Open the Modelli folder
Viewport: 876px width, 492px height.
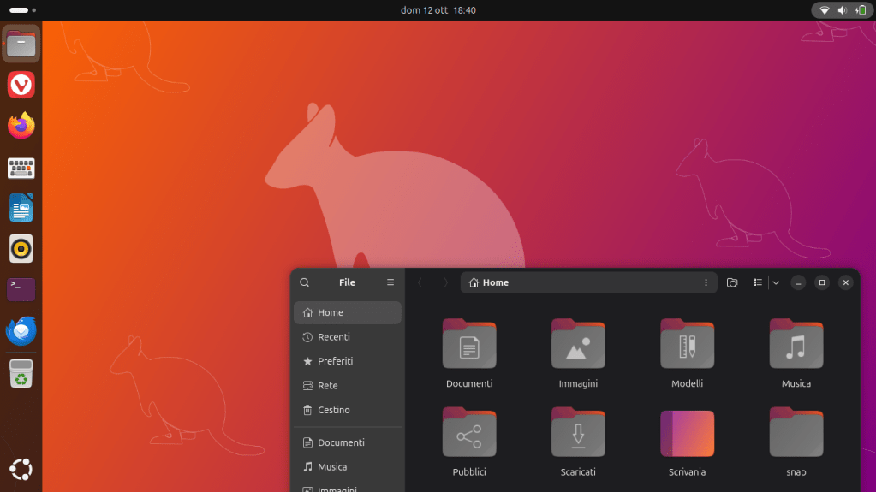click(687, 344)
